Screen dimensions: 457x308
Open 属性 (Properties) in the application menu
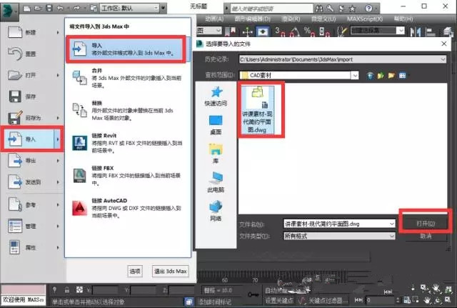(x=33, y=248)
